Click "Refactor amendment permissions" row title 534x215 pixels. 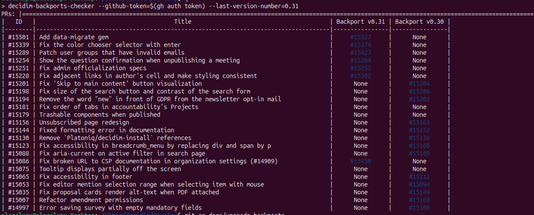(x=91, y=200)
